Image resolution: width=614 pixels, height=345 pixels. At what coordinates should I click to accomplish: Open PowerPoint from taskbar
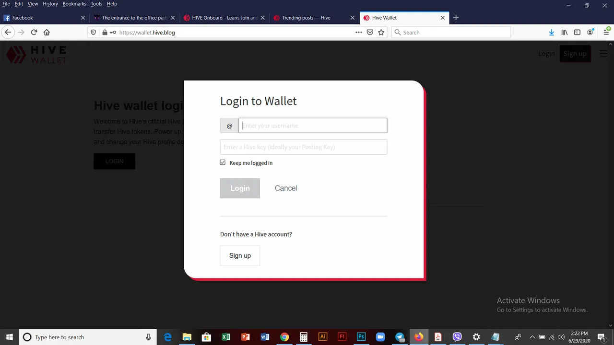pyautogui.click(x=246, y=337)
